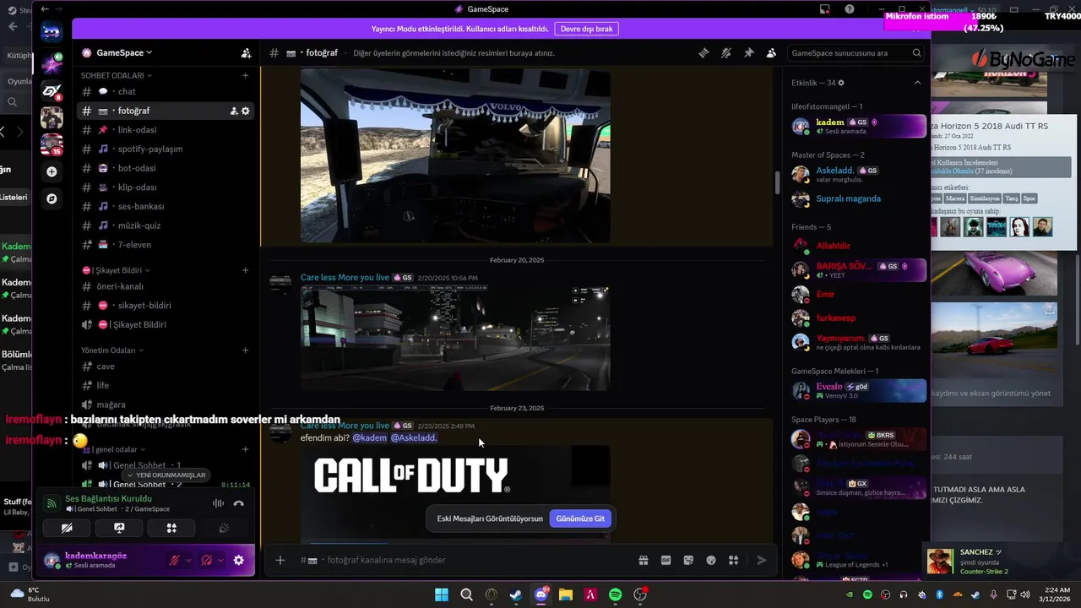Open soundboard button in voice panel

point(224,528)
